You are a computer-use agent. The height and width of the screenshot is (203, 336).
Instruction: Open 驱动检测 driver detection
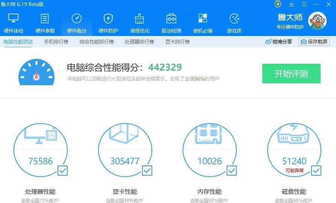coord(171,23)
